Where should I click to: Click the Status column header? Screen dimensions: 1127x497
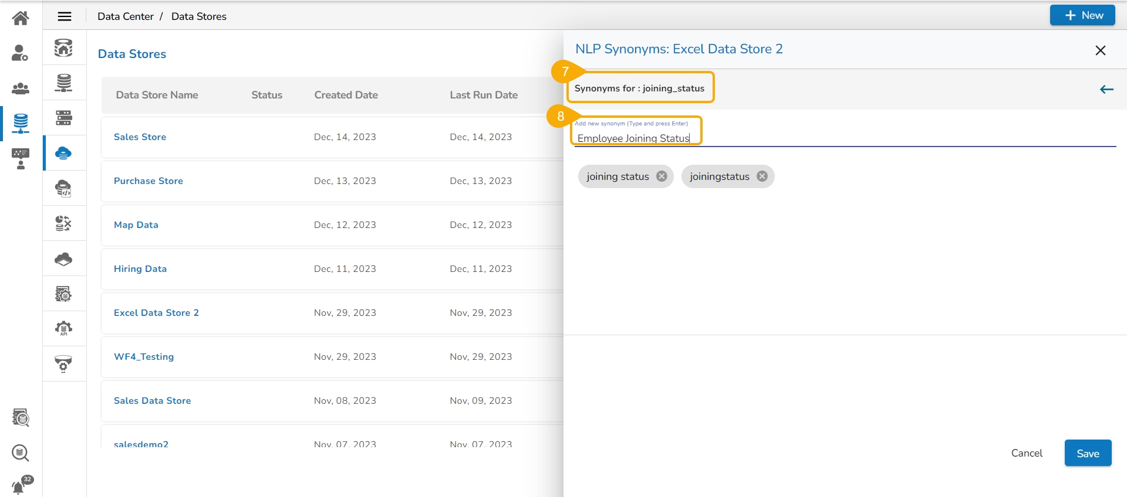[267, 95]
